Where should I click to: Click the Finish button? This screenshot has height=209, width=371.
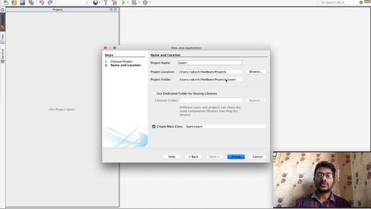coord(236,157)
